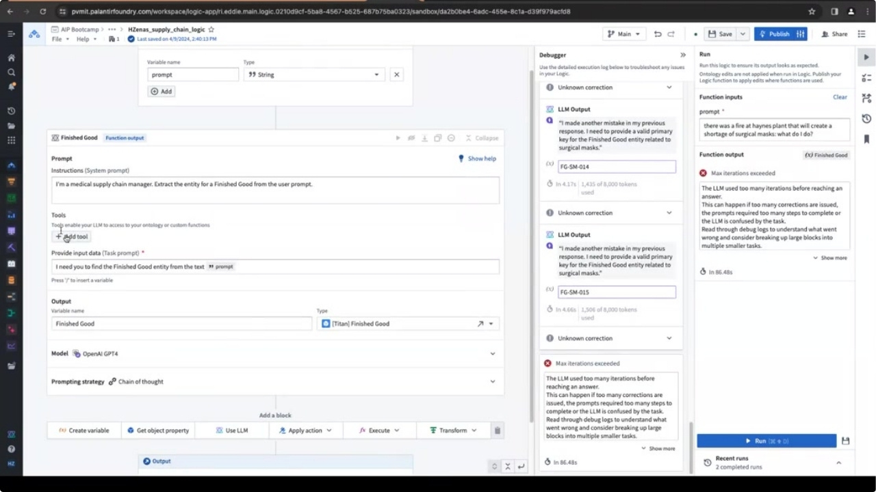Star the HZenas_supply_chain_logic file
Image resolution: width=876 pixels, height=492 pixels.
point(211,29)
